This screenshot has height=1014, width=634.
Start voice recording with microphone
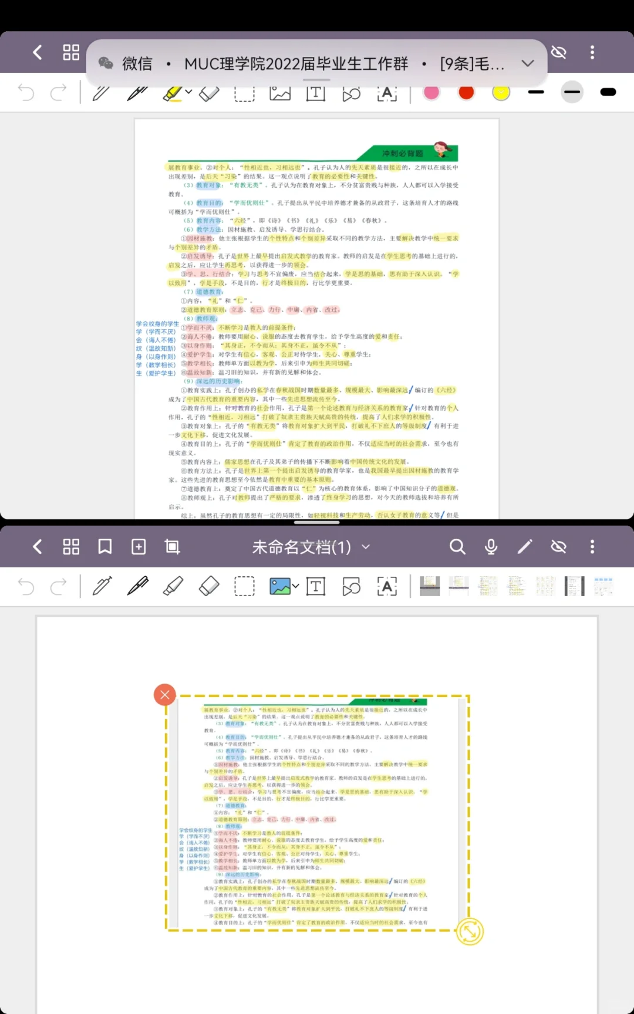491,547
